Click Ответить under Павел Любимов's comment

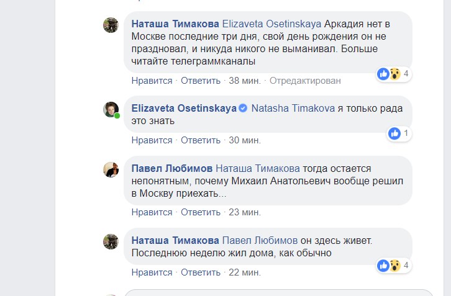point(200,212)
